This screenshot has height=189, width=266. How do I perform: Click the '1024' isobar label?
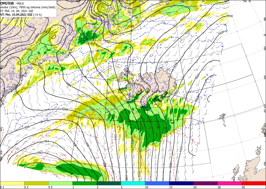point(197,99)
